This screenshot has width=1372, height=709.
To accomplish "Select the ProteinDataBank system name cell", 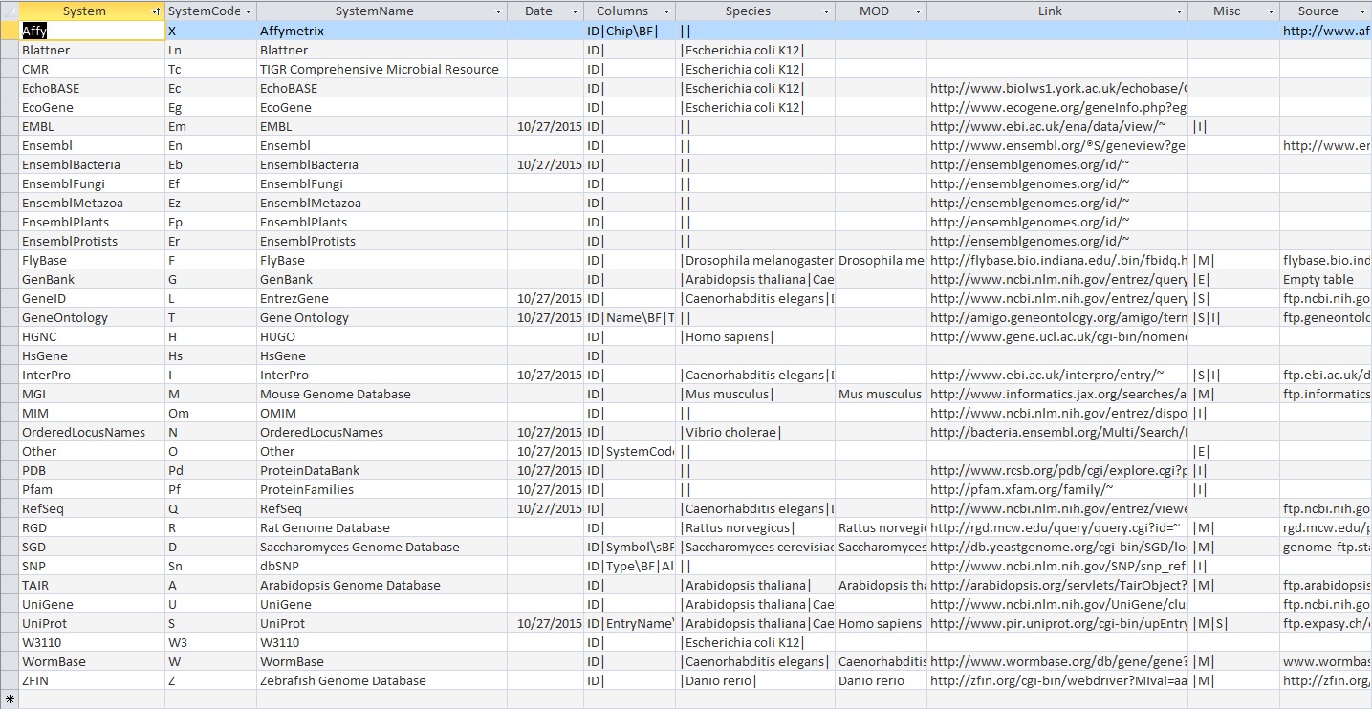I will (x=382, y=470).
